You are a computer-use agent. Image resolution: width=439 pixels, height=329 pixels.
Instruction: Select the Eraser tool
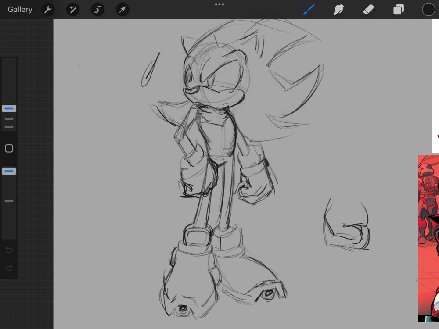368,10
